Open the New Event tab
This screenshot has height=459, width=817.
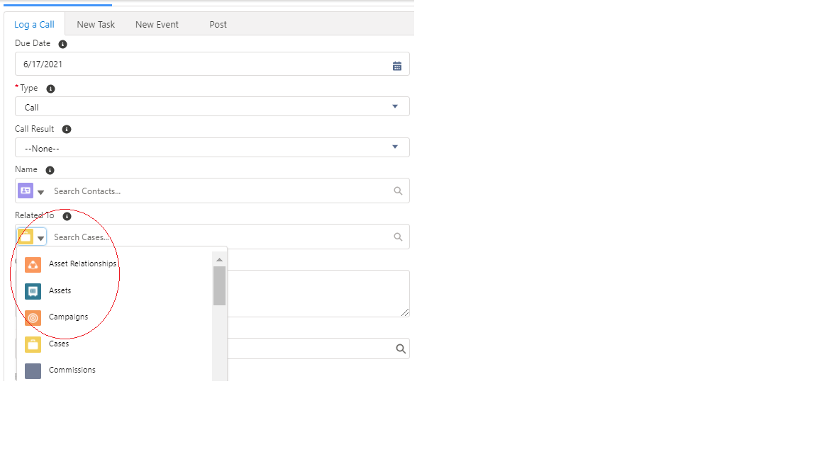157,24
